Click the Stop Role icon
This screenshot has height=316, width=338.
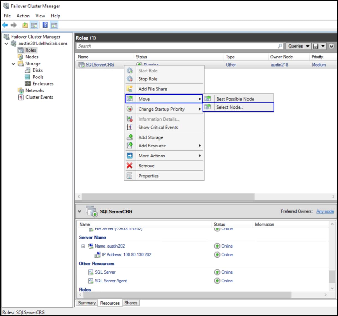tap(130, 79)
